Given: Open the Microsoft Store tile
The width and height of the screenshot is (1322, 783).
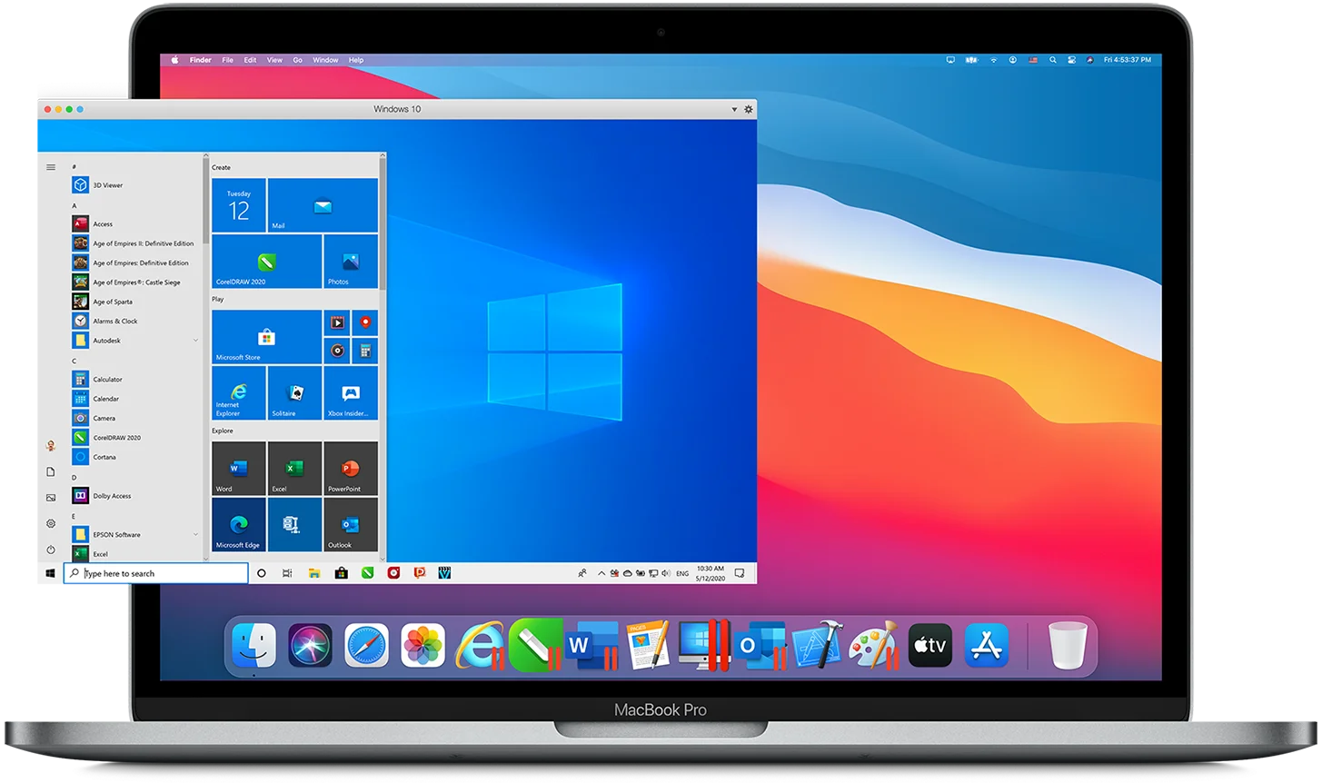Looking at the screenshot, I should [x=267, y=337].
